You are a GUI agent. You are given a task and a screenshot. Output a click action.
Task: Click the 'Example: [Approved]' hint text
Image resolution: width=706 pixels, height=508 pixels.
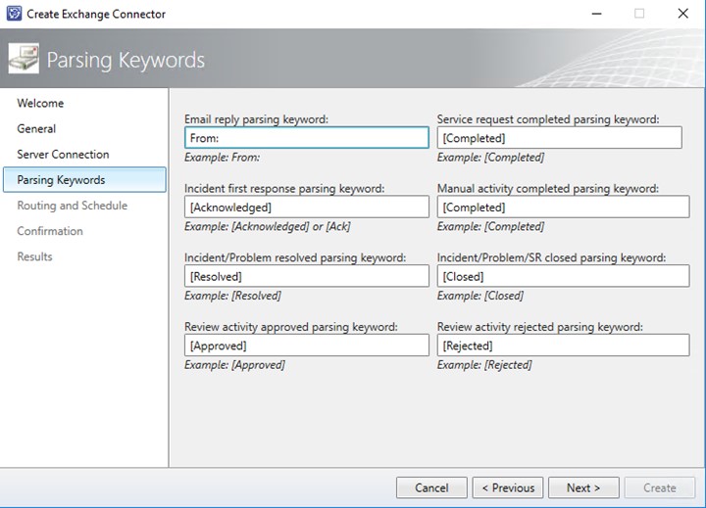234,365
